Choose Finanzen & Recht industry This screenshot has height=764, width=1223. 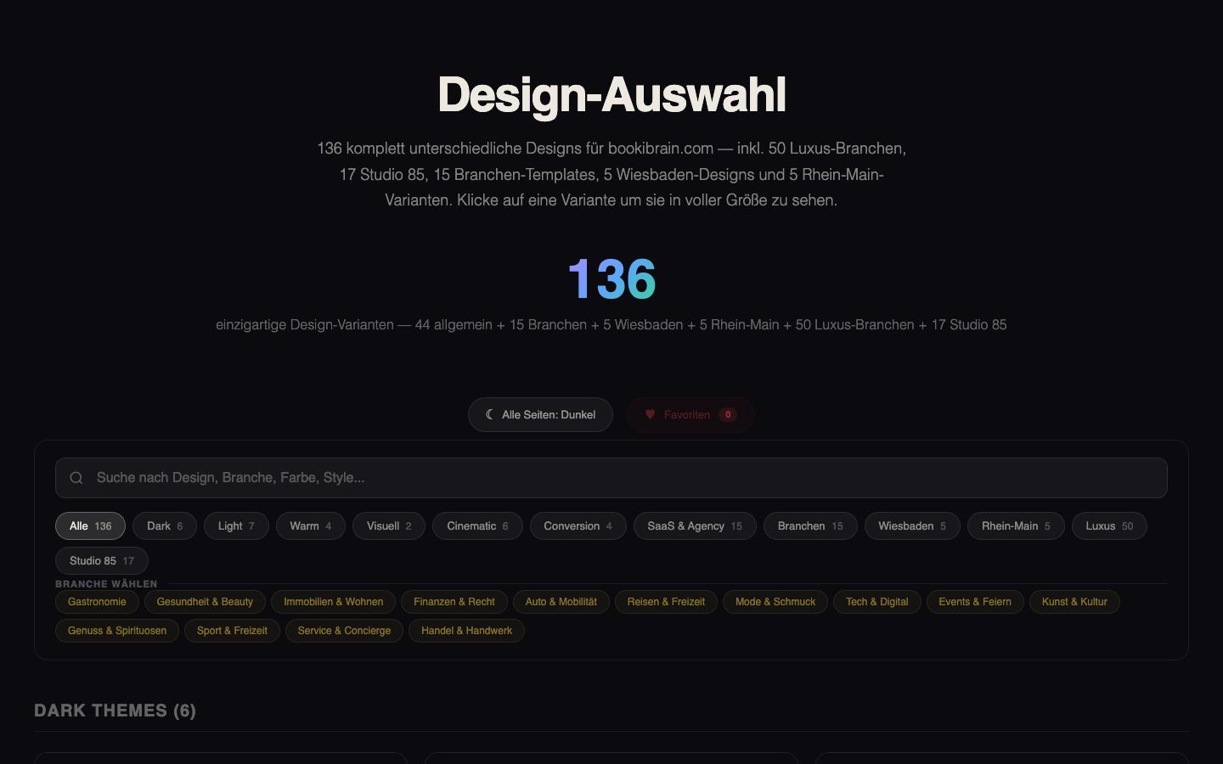pos(454,602)
